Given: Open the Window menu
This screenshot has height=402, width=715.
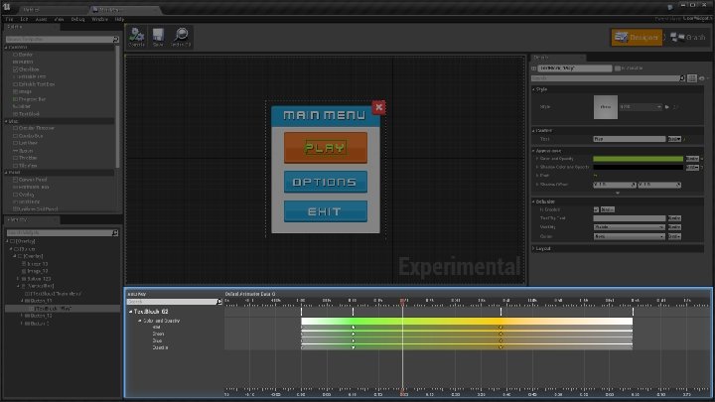Looking at the screenshot, I should pos(100,19).
